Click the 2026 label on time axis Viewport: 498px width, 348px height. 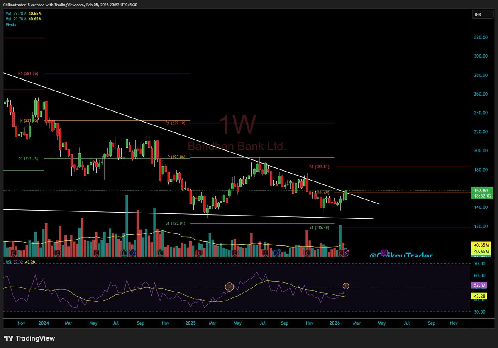click(334, 323)
